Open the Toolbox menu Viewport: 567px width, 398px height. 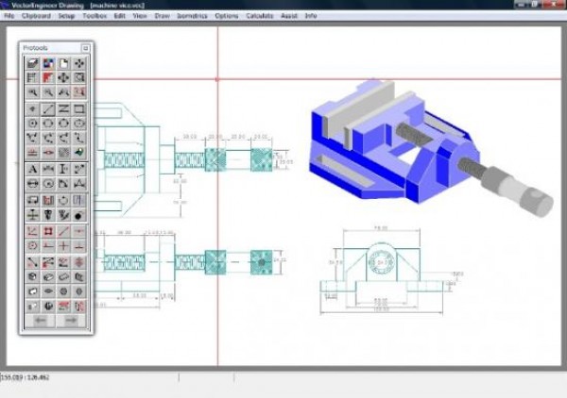[94, 16]
